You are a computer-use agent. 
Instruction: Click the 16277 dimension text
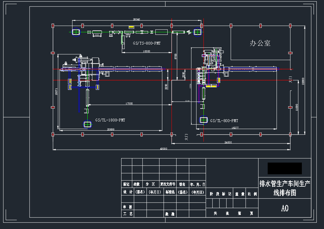[235, 128]
